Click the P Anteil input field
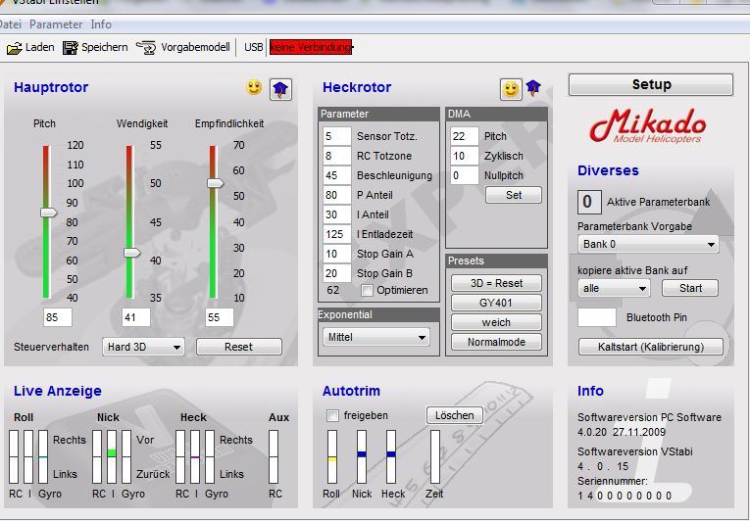Screen dimensions: 750x521 336,195
